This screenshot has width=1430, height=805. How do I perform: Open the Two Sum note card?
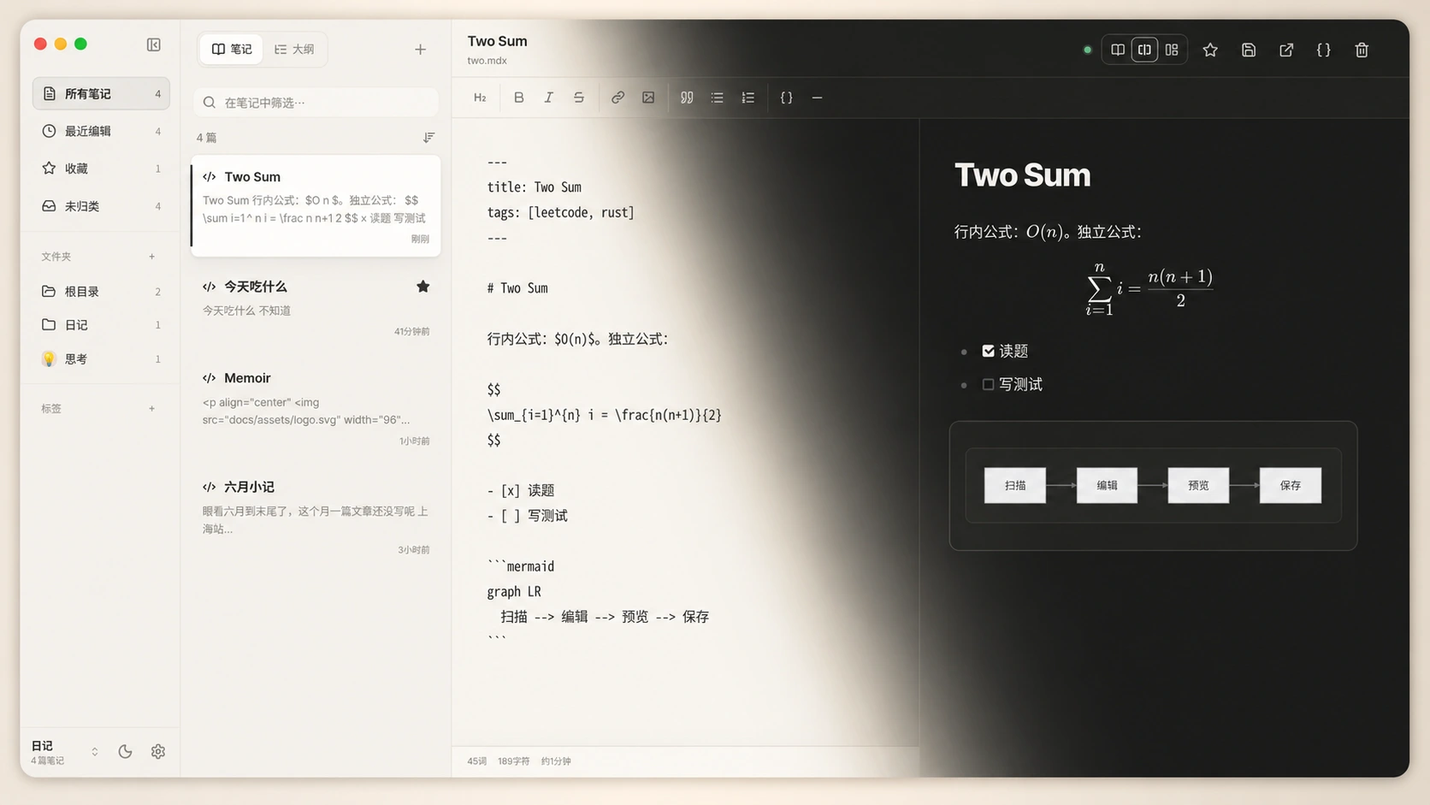(x=316, y=205)
